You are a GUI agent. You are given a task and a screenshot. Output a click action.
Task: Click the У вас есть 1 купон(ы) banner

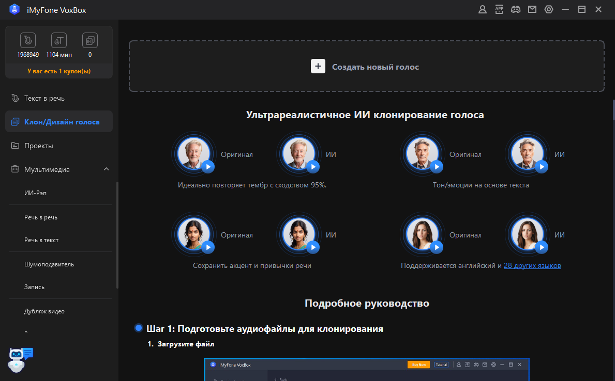click(59, 71)
